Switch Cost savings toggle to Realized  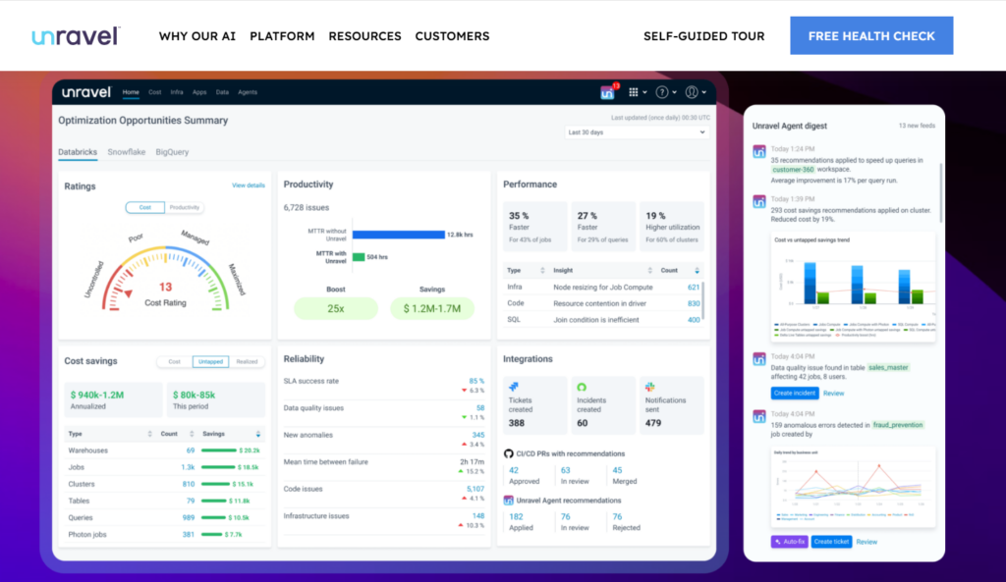coord(247,362)
